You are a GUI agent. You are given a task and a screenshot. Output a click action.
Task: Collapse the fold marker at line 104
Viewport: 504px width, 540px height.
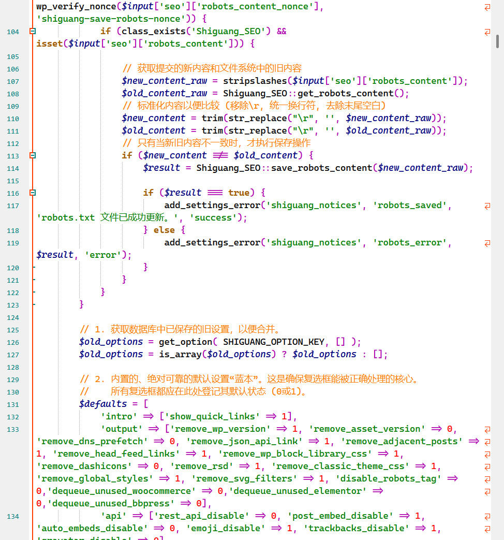coord(33,32)
